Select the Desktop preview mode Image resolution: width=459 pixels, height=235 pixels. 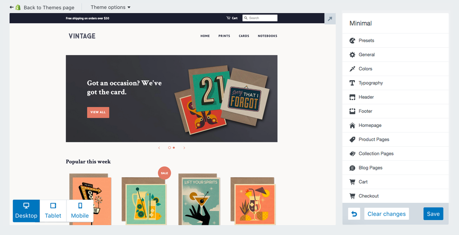[x=26, y=211]
